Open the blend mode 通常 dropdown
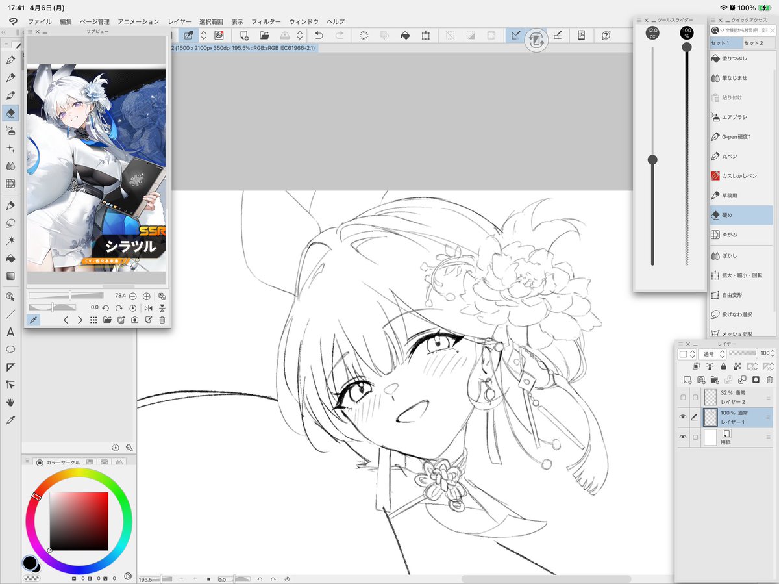The width and height of the screenshot is (779, 584). 713,354
